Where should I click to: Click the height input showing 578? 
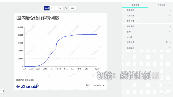point(73,8)
